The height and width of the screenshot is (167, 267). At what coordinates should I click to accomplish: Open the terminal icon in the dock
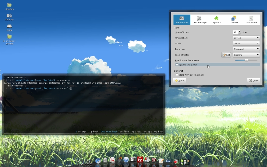(133, 160)
